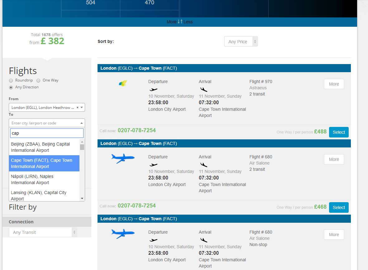Open the Any Transit connection dropdown
The image size is (368, 270).
click(x=43, y=232)
